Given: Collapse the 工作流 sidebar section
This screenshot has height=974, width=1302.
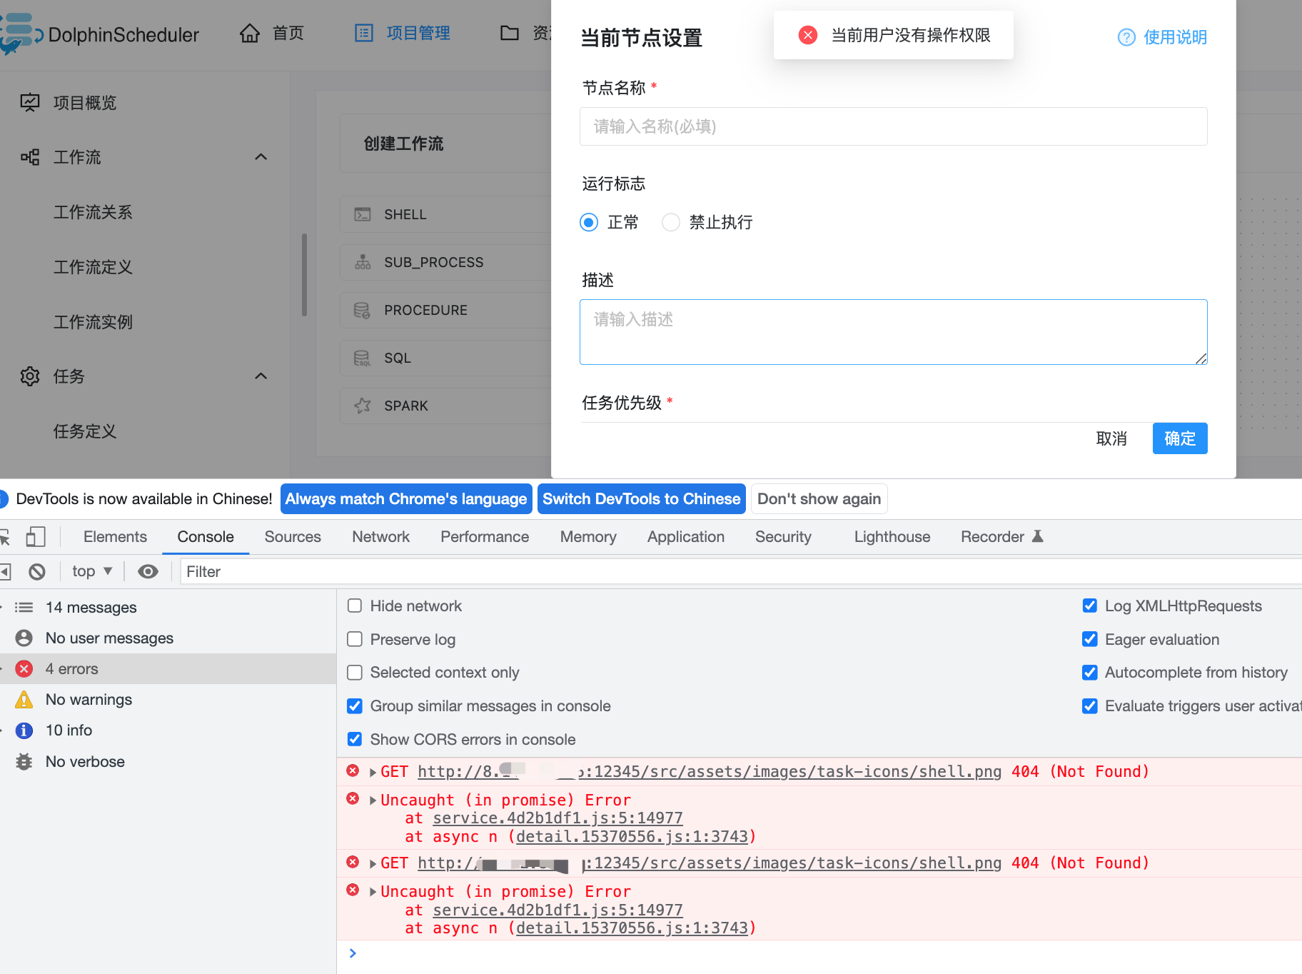Looking at the screenshot, I should [x=261, y=156].
